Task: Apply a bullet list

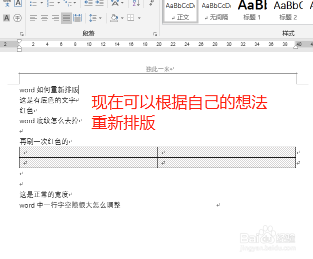Action: pos(33,3)
